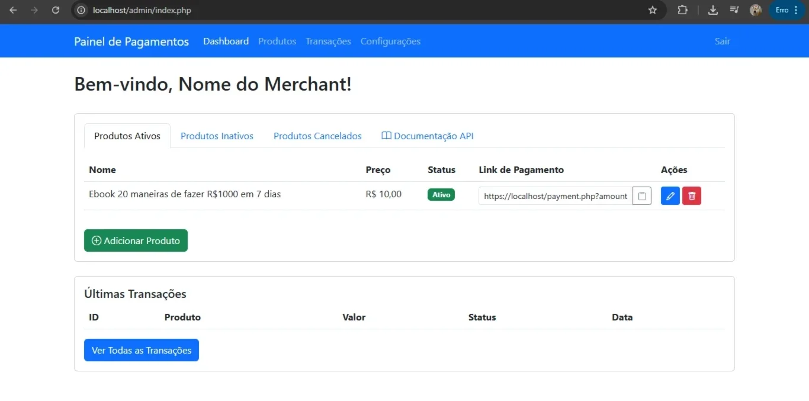Edit the Ebook product with pencil icon
The height and width of the screenshot is (401, 809).
pyautogui.click(x=670, y=196)
